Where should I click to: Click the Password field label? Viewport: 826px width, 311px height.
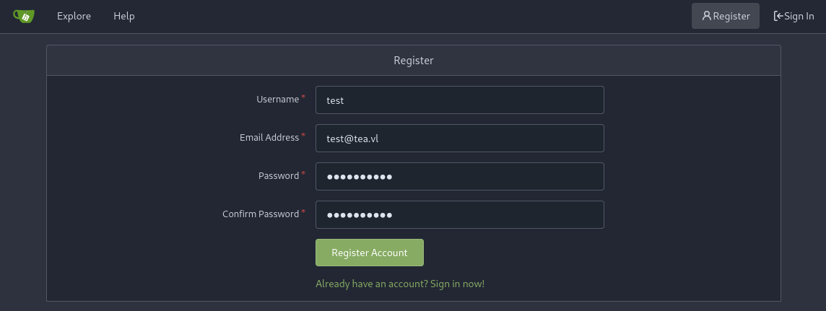point(279,176)
